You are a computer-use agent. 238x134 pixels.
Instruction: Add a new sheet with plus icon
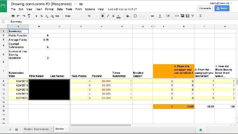point(10,130)
